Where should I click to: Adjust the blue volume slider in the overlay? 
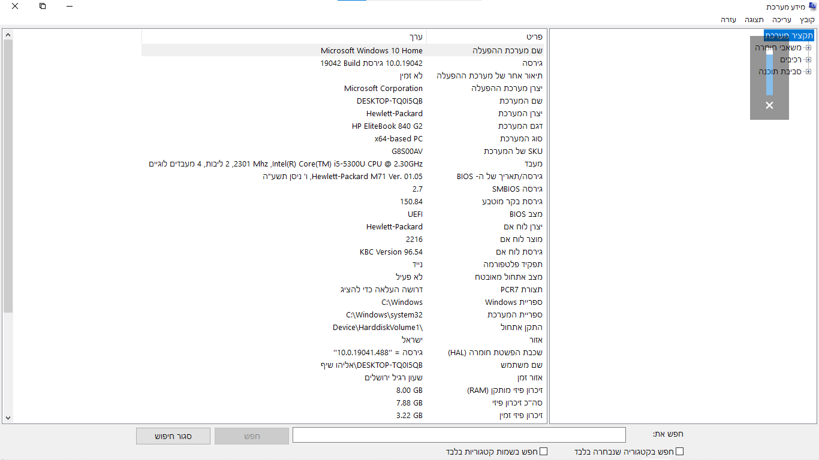(769, 71)
